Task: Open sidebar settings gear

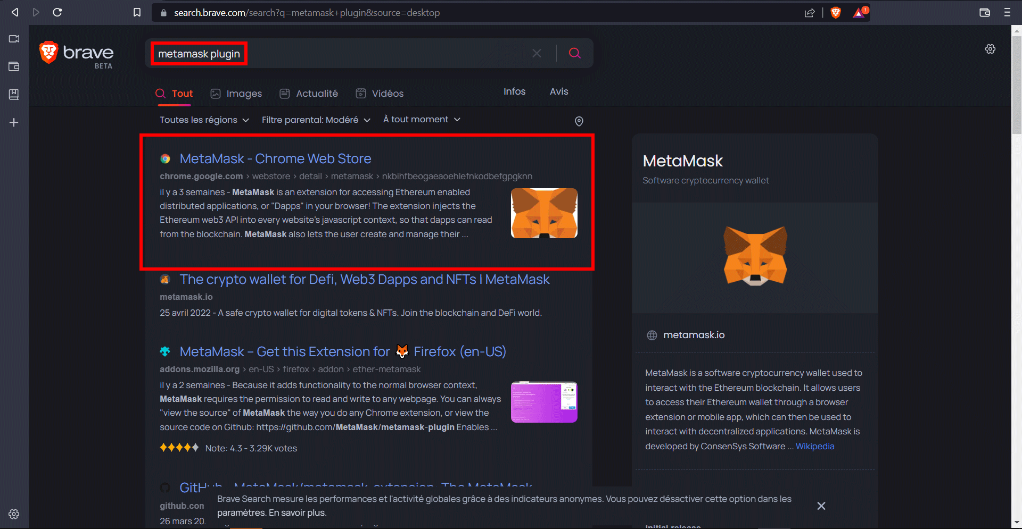Action: [x=14, y=514]
